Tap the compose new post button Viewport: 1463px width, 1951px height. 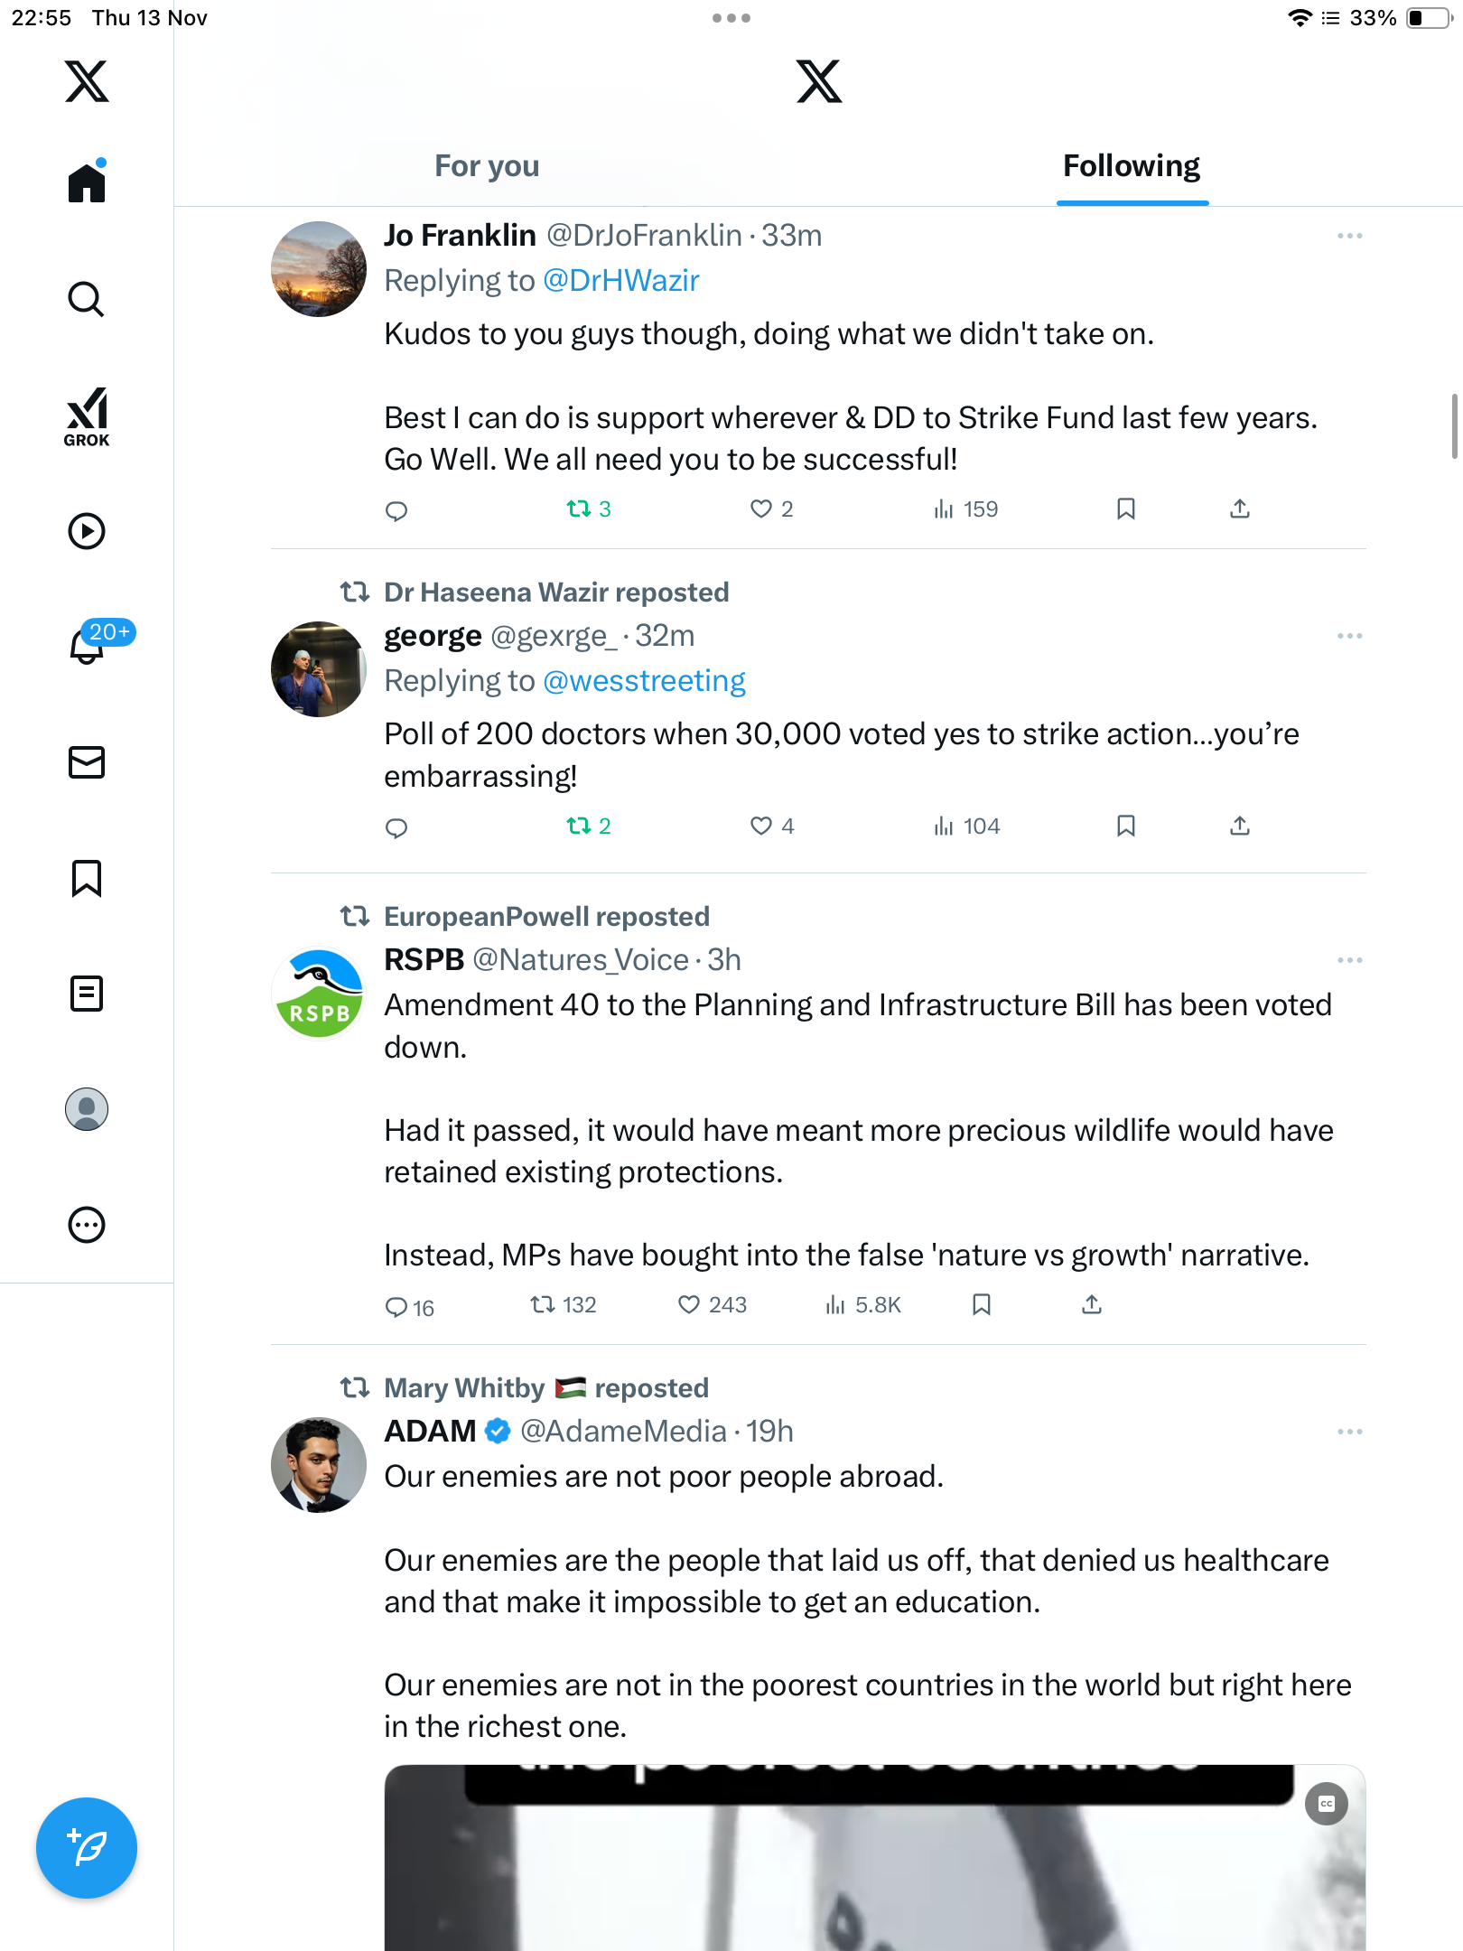pos(87,1848)
